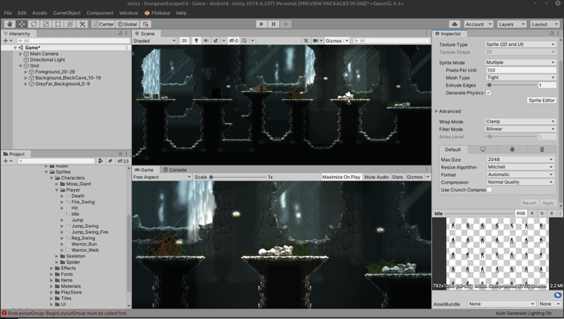
Task: Toggle scene grid visibility icon
Action: click(x=244, y=41)
